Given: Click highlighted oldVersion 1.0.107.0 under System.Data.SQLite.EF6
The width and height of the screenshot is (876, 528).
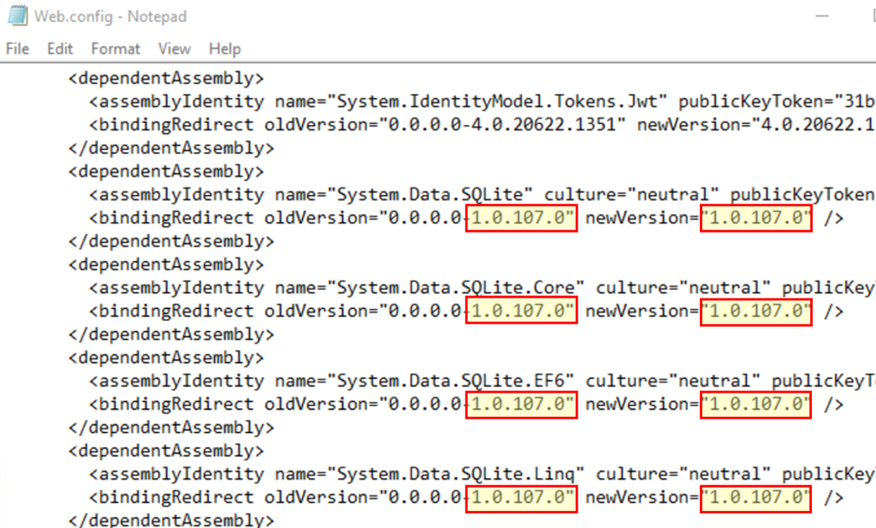Looking at the screenshot, I should (521, 404).
